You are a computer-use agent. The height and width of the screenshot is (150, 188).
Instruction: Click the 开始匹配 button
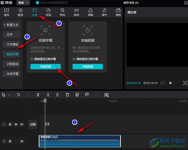point(88,67)
